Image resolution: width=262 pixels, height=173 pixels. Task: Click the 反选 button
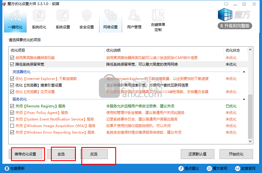[94, 154]
